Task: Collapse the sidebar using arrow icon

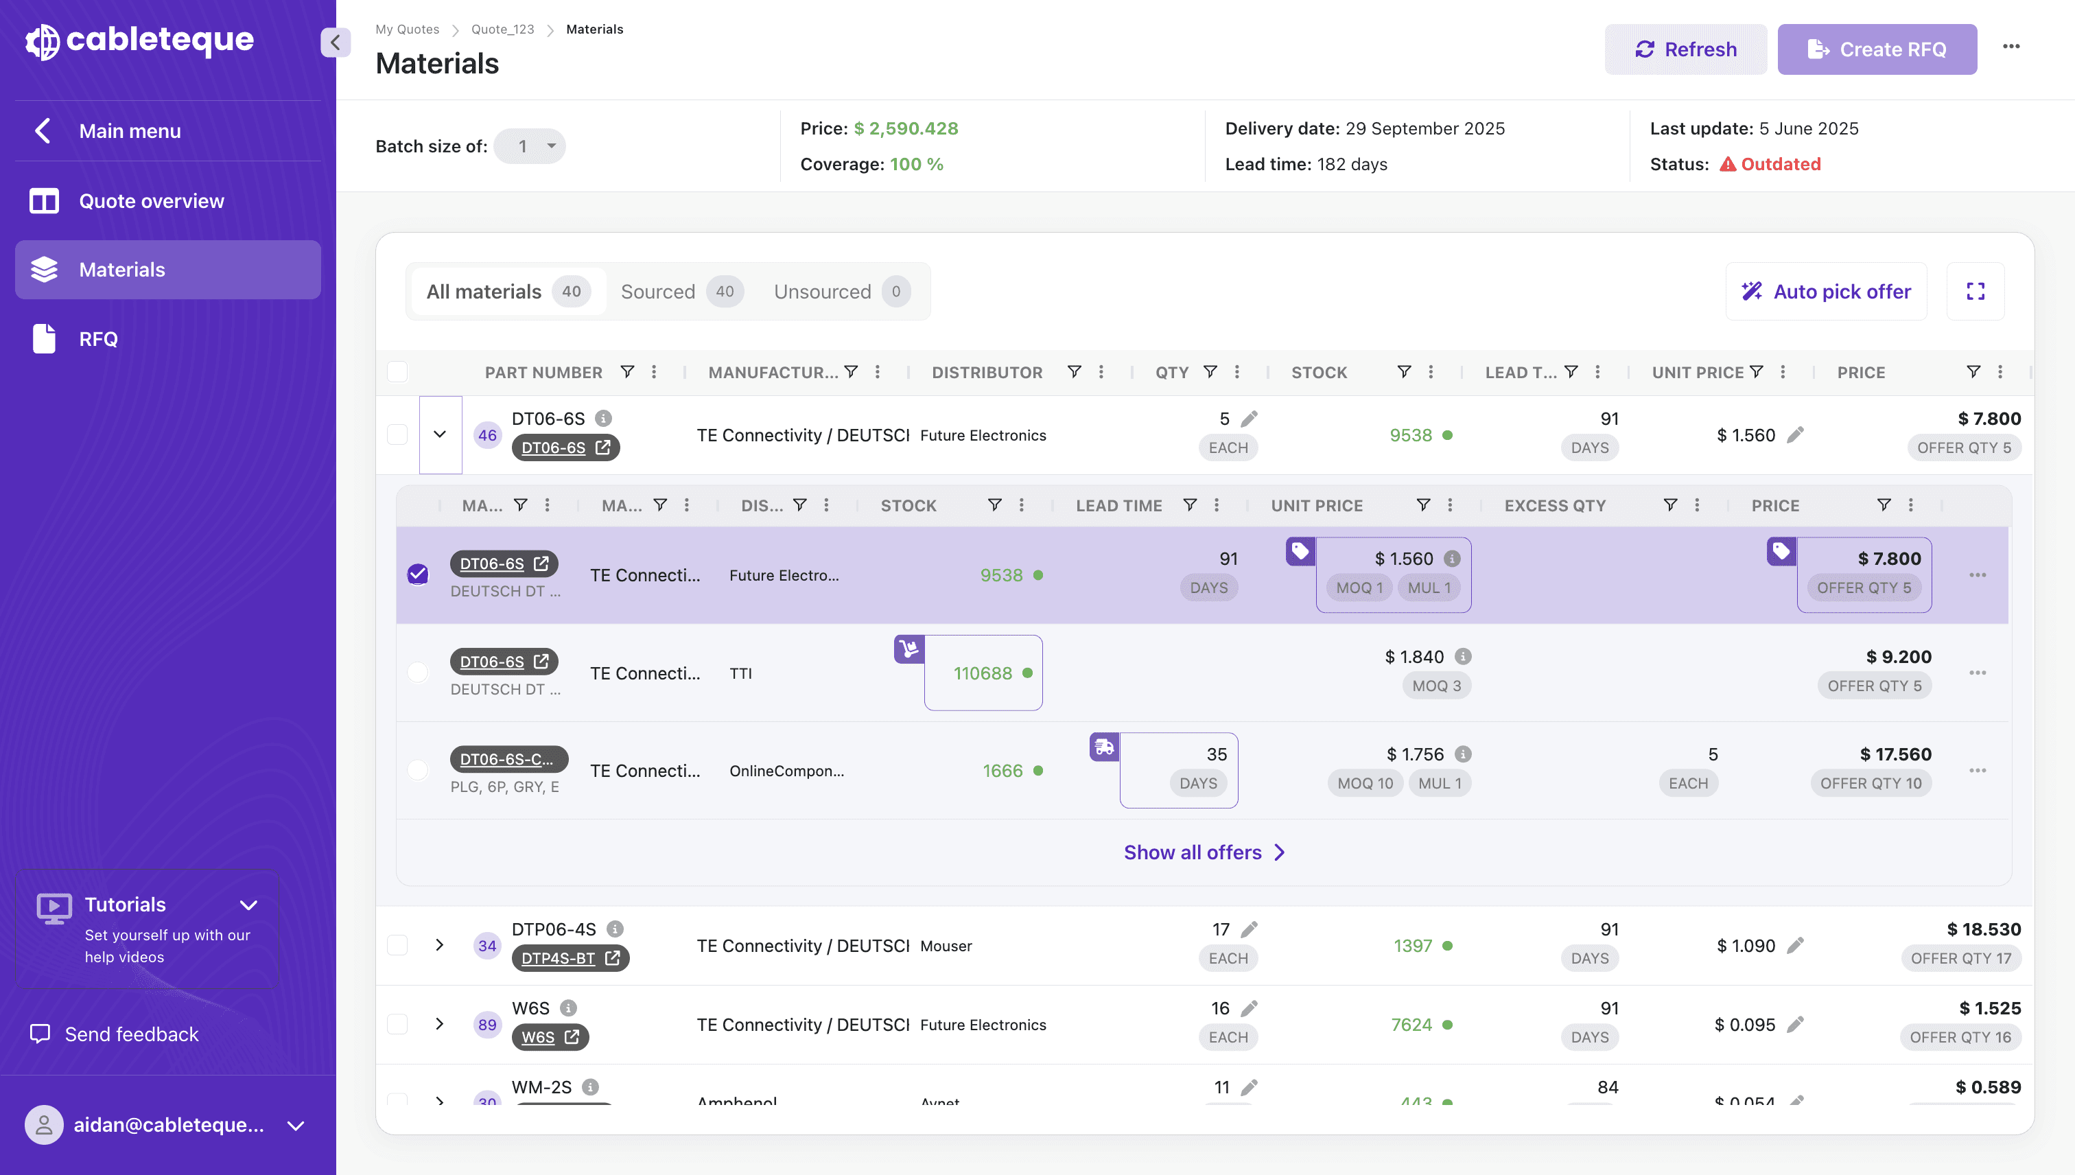Action: point(335,42)
